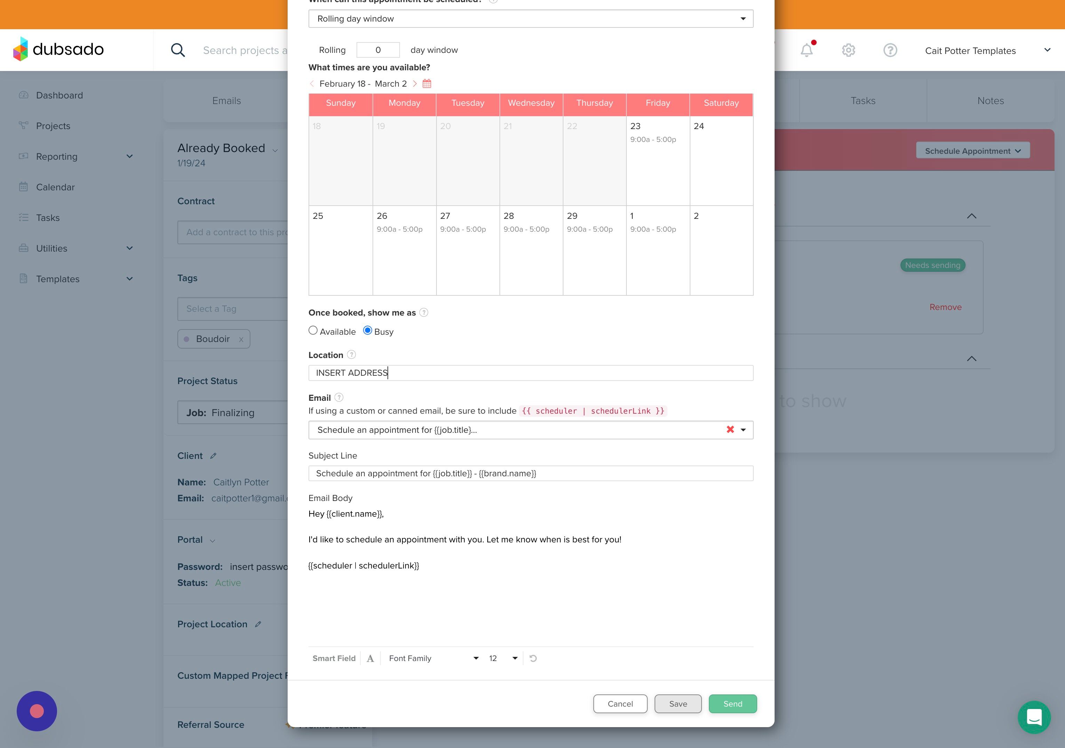Click the Location address input field

(x=530, y=373)
